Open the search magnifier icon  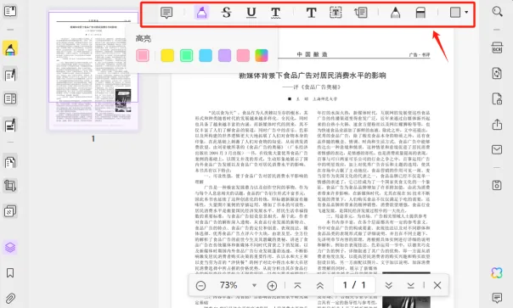(498, 12)
